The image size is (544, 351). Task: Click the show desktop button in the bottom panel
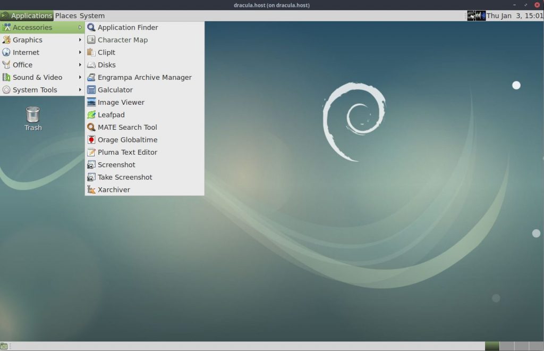[4, 346]
